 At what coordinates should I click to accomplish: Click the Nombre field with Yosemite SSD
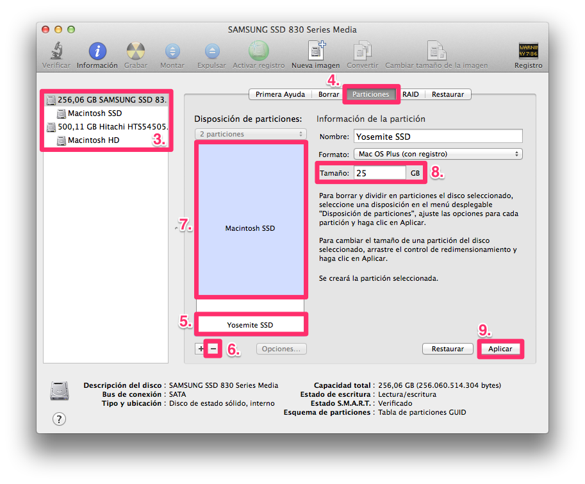(438, 136)
